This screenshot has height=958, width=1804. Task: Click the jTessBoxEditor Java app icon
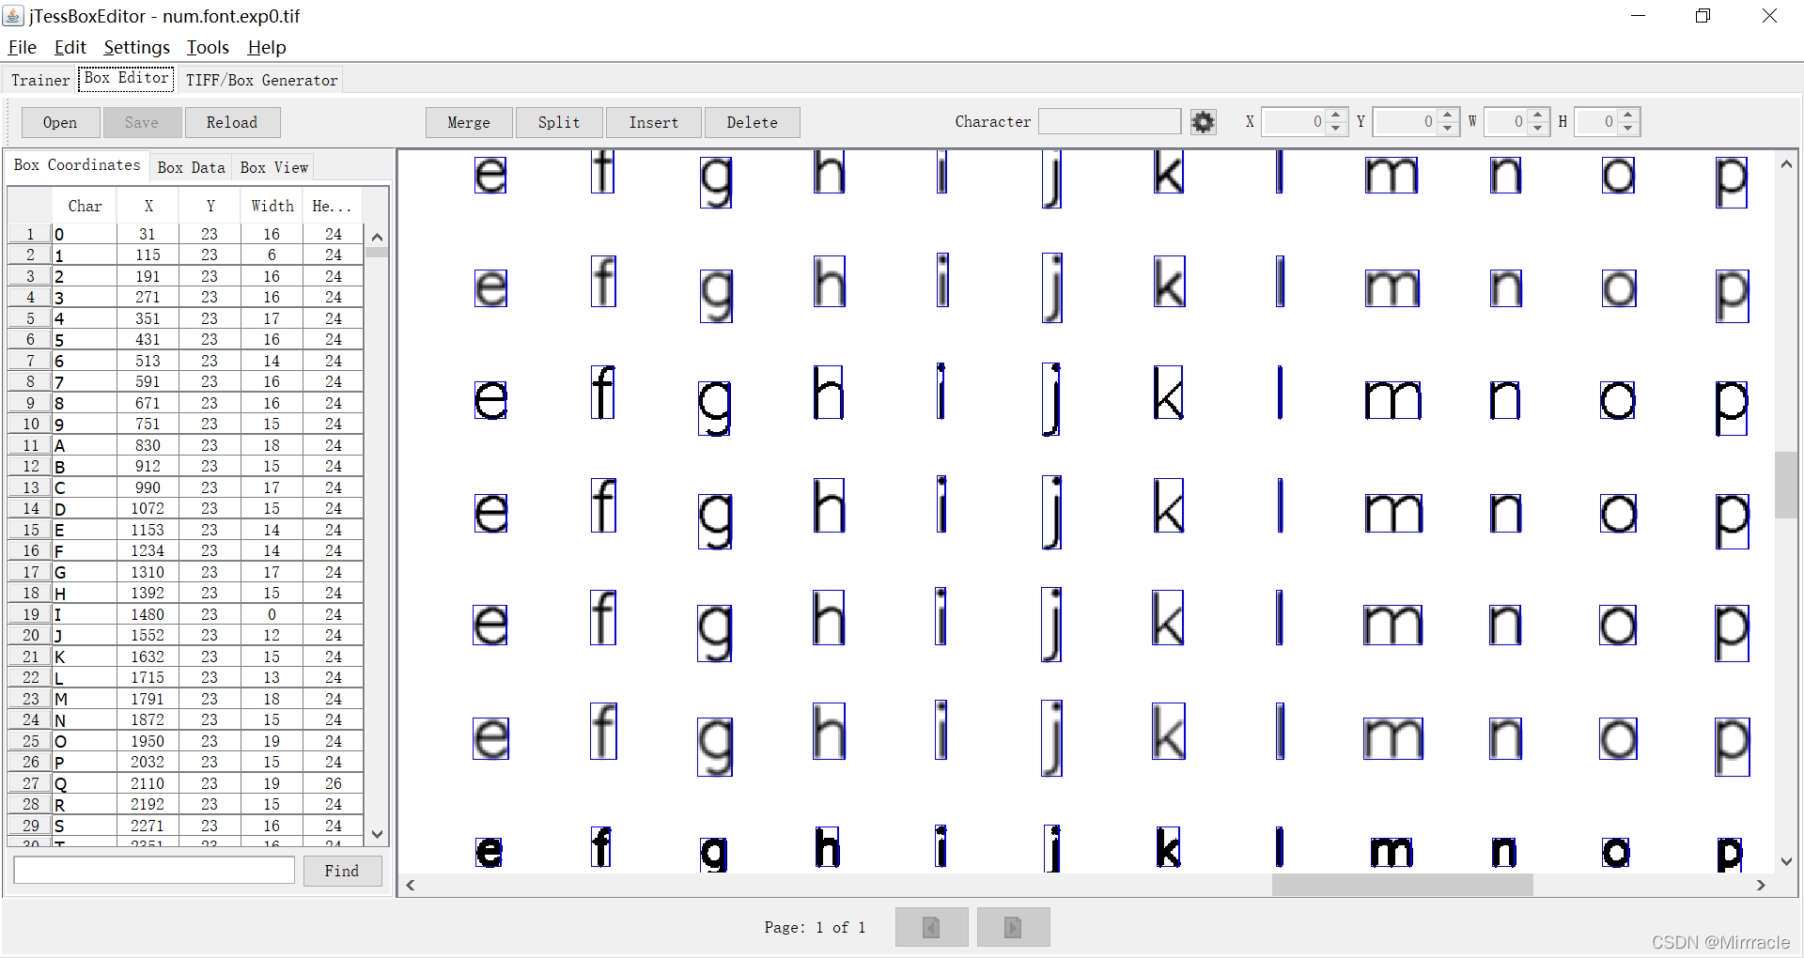coord(13,15)
